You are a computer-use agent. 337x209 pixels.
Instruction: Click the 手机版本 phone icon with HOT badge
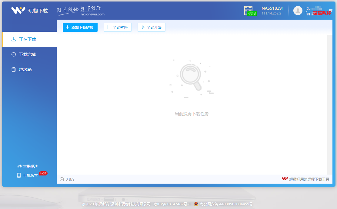[x=19, y=175]
